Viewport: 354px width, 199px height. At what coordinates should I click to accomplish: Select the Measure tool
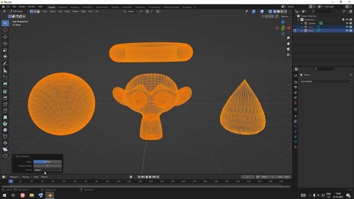click(x=5, y=71)
